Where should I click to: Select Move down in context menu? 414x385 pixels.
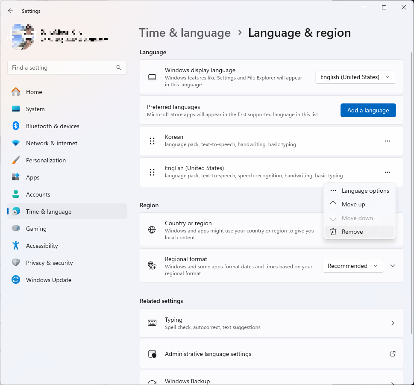click(x=359, y=218)
